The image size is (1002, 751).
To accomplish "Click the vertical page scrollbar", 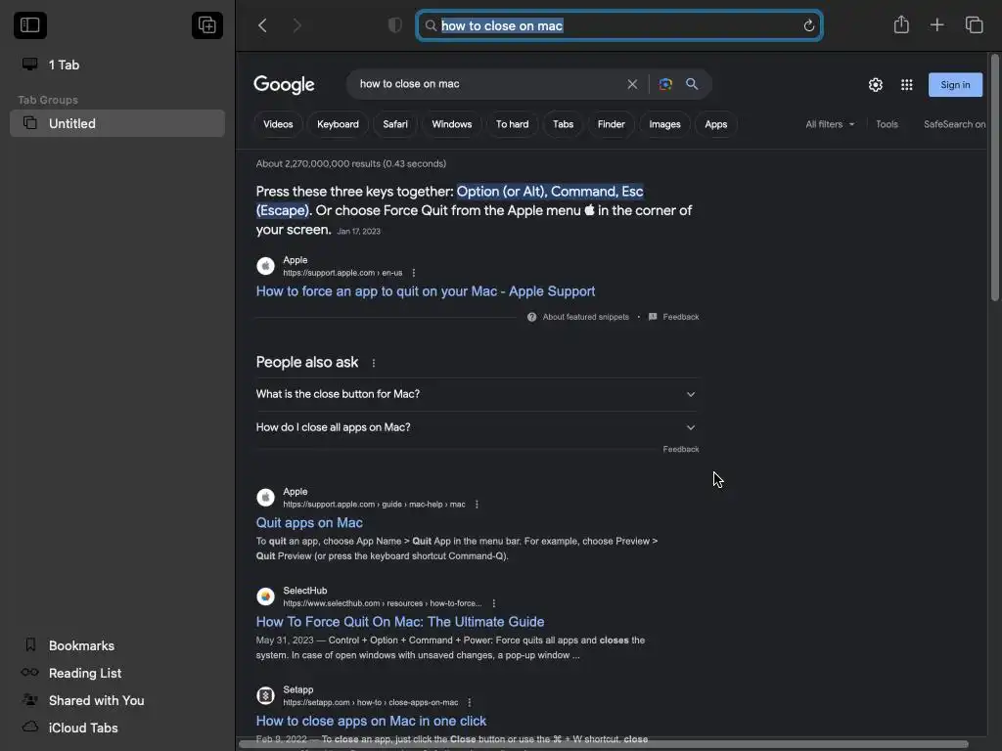I will pos(994,178).
